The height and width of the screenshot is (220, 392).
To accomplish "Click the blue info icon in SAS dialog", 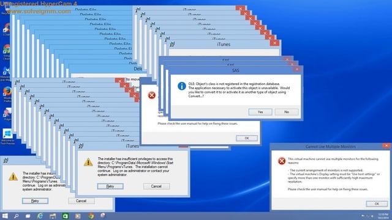I will coord(181,86).
